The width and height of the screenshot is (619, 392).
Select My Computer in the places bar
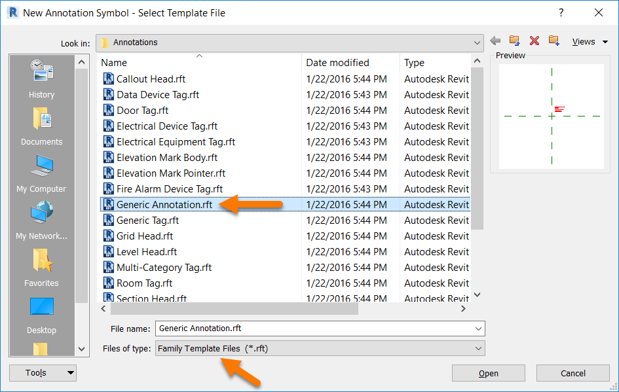(x=41, y=172)
